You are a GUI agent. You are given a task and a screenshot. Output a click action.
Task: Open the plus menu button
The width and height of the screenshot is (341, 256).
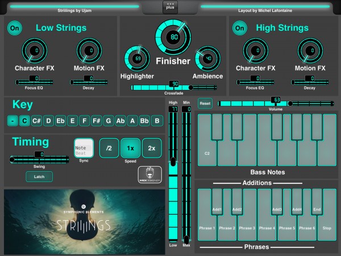170,7
